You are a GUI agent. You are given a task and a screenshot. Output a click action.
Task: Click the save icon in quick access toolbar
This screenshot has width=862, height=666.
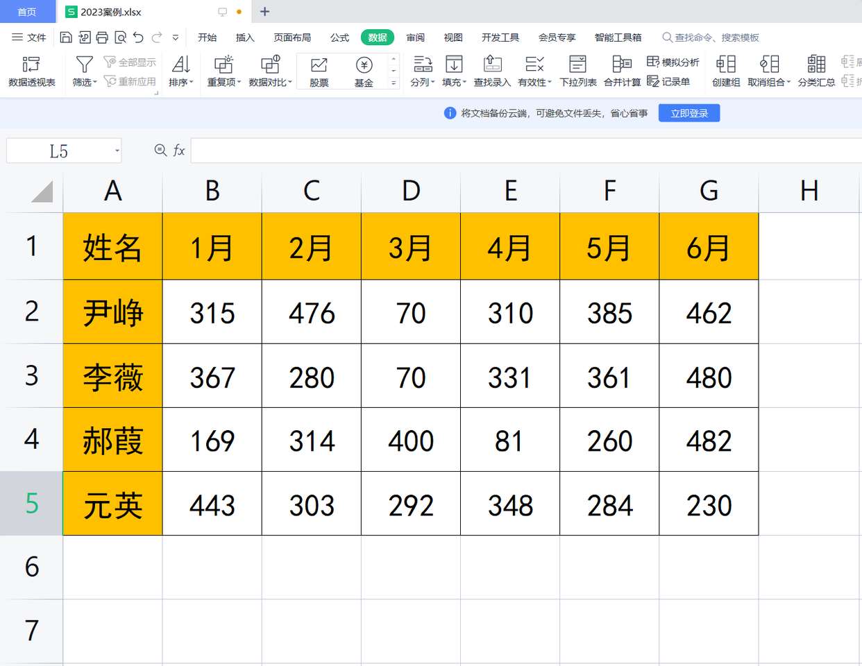(x=66, y=37)
